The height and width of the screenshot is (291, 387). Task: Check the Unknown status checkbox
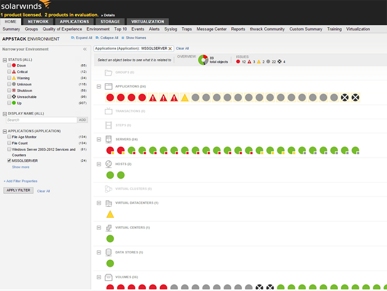(x=9, y=84)
